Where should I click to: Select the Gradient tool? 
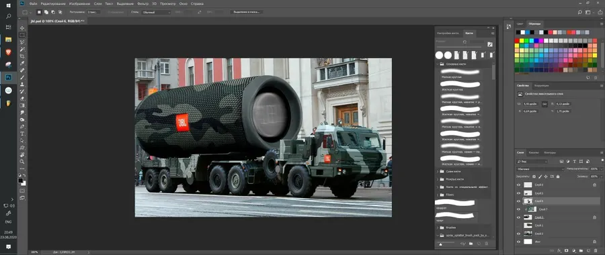coord(22,105)
